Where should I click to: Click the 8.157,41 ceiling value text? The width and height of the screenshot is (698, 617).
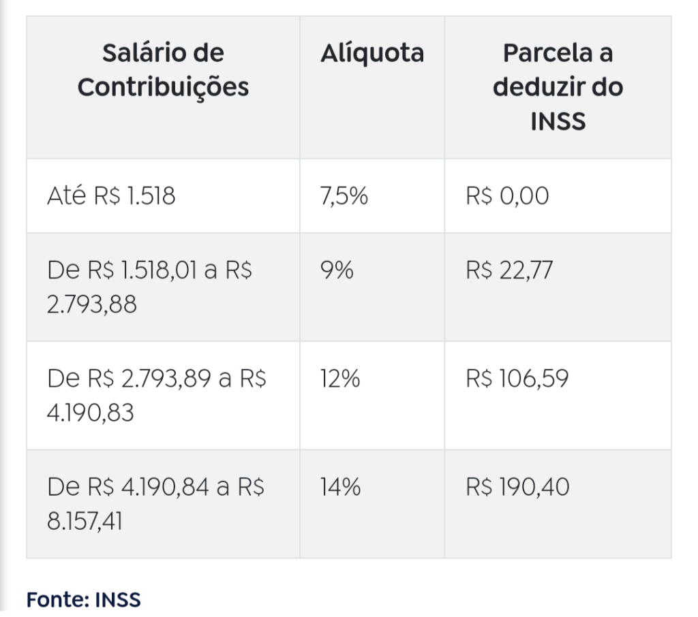click(85, 522)
